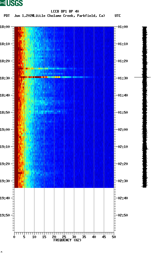Click the 20 Hz frequency tick label

(x=54, y=237)
